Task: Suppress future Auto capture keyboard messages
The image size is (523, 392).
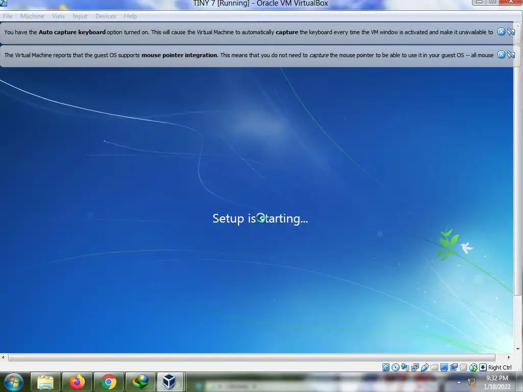Action: click(511, 32)
